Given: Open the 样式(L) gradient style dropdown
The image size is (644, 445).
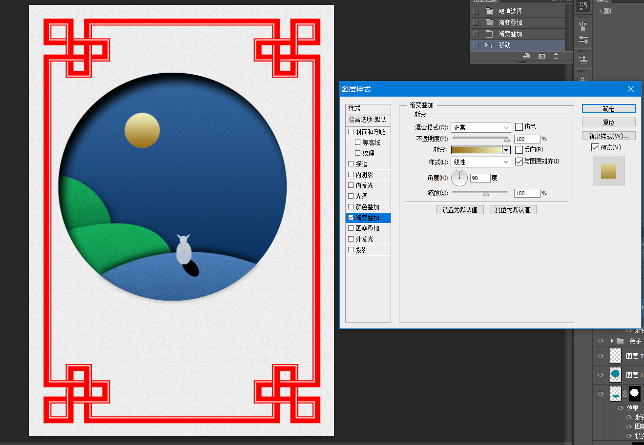Looking at the screenshot, I should pos(481,162).
